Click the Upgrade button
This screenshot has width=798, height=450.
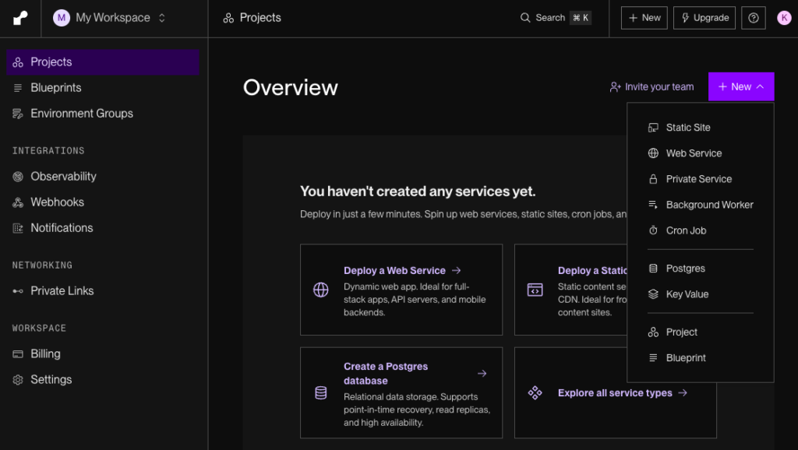click(704, 18)
